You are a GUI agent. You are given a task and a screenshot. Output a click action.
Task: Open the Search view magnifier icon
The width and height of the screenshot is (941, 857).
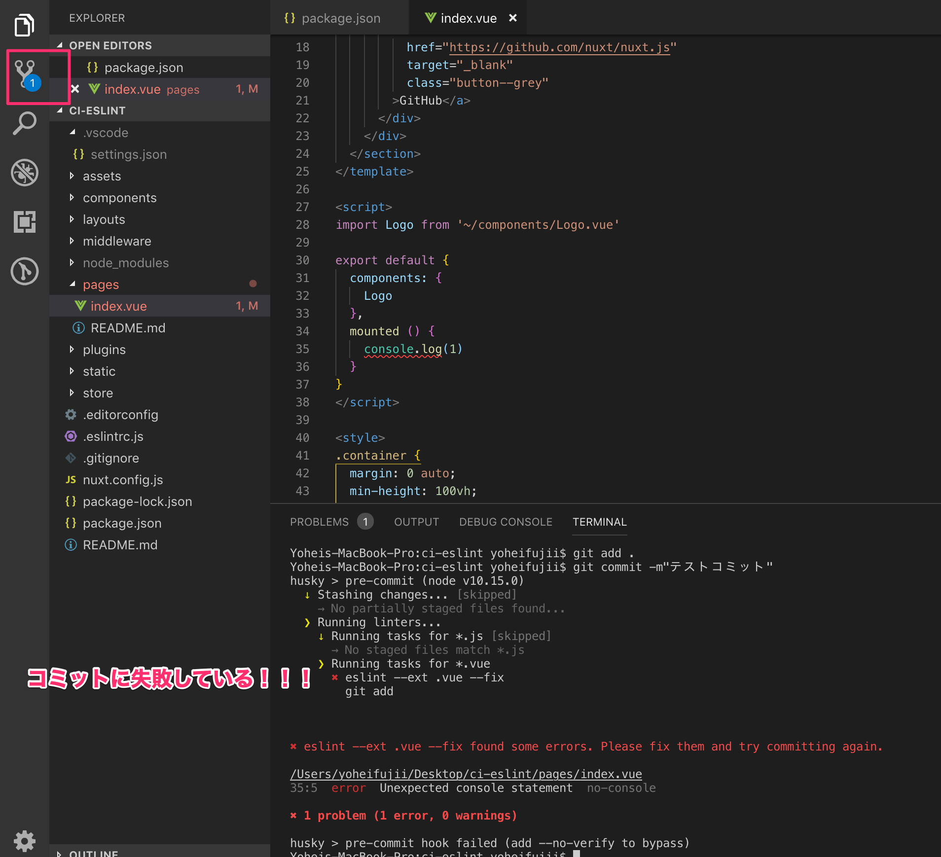click(x=24, y=123)
